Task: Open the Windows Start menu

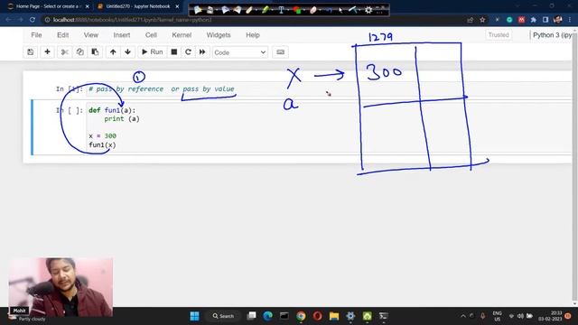Action: click(x=194, y=316)
